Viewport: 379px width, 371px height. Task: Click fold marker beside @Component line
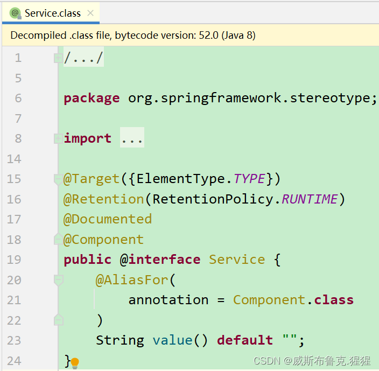coord(58,239)
